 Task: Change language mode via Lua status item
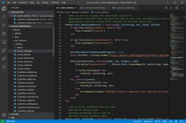tap(171, 121)
